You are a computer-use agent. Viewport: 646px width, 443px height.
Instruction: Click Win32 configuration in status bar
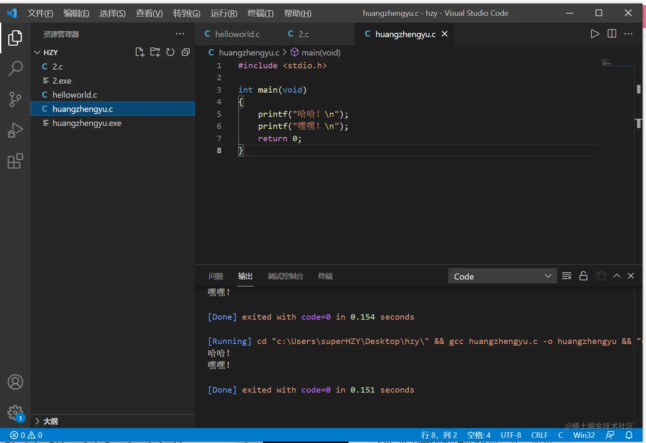pos(584,435)
